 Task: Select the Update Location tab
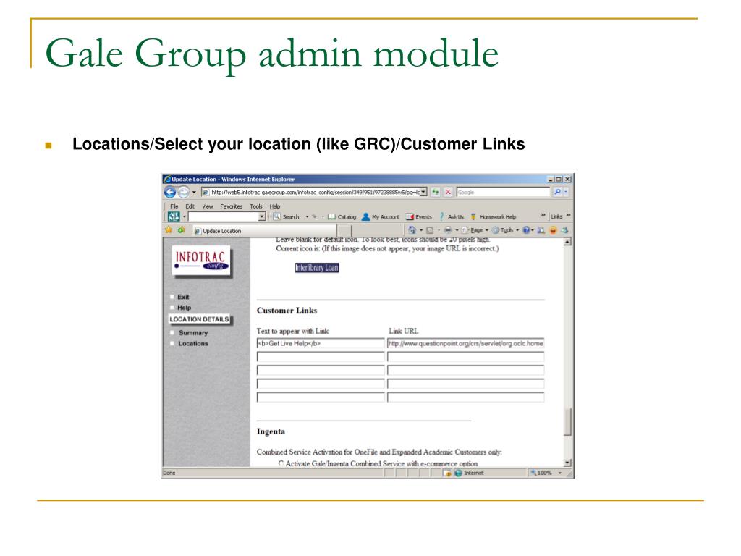coord(265,231)
